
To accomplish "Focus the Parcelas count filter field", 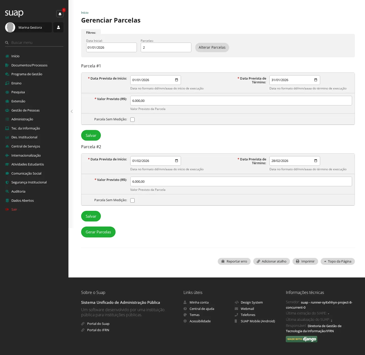I will point(166,47).
